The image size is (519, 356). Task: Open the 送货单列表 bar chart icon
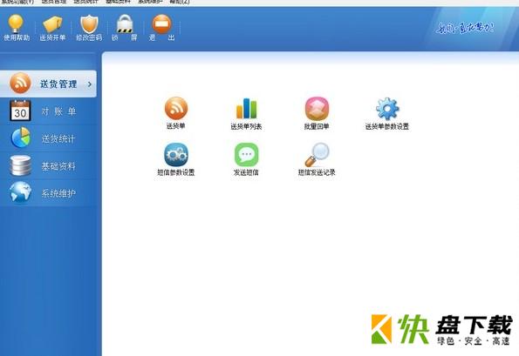(246, 113)
